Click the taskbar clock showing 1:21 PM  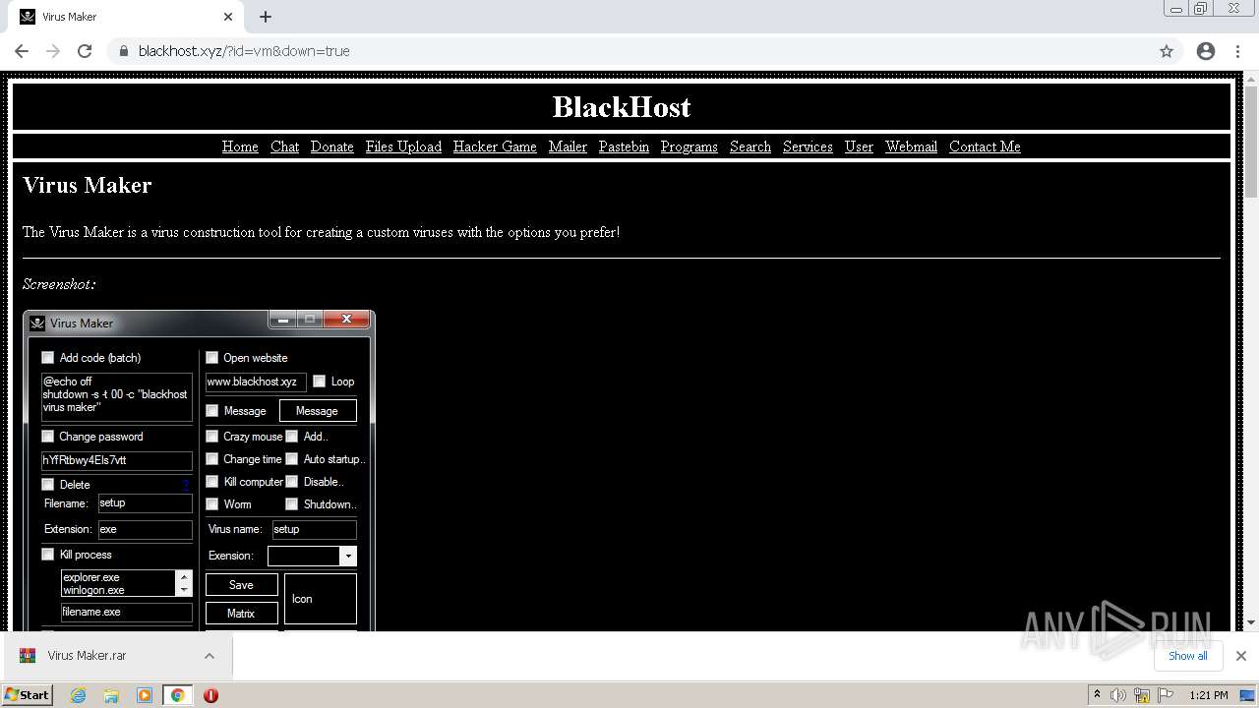tap(1208, 695)
